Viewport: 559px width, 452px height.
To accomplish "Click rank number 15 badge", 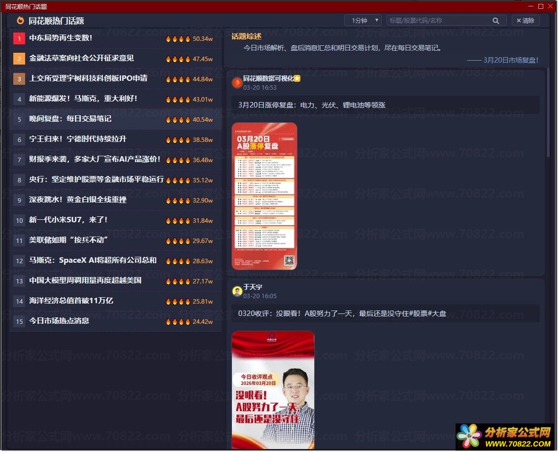I will (19, 322).
